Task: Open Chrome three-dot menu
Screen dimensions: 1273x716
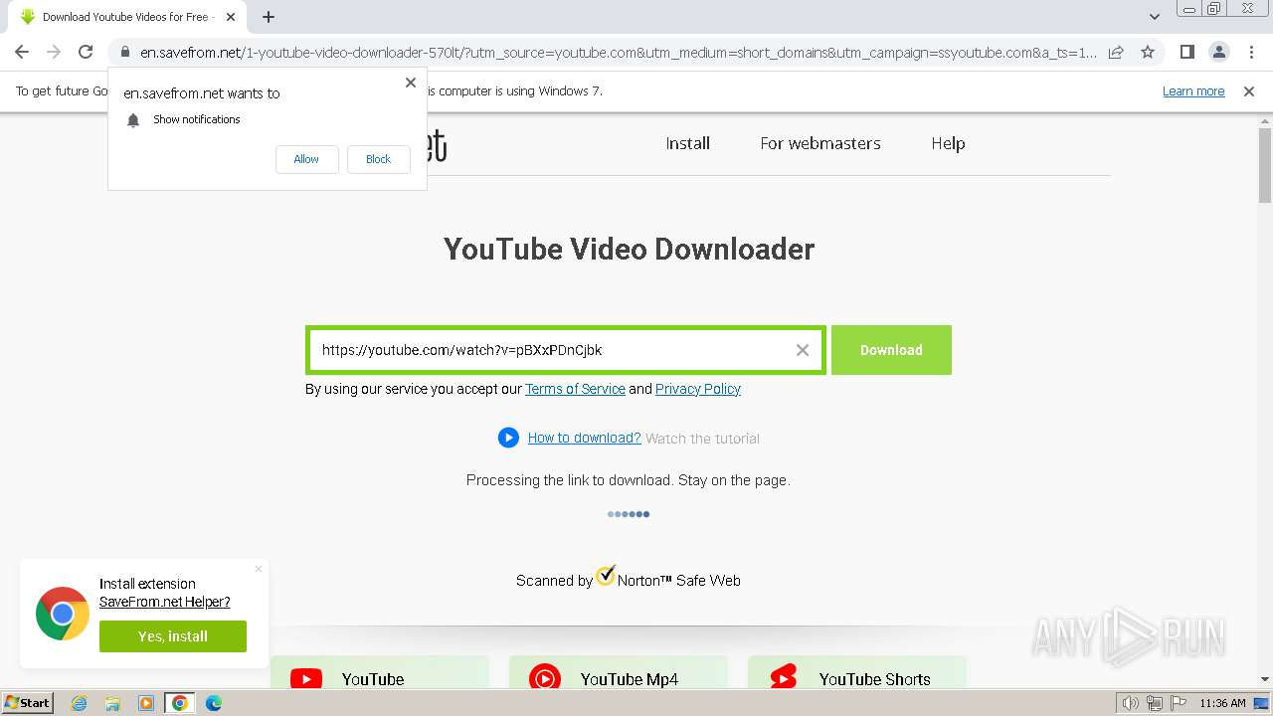Action: click(1250, 52)
